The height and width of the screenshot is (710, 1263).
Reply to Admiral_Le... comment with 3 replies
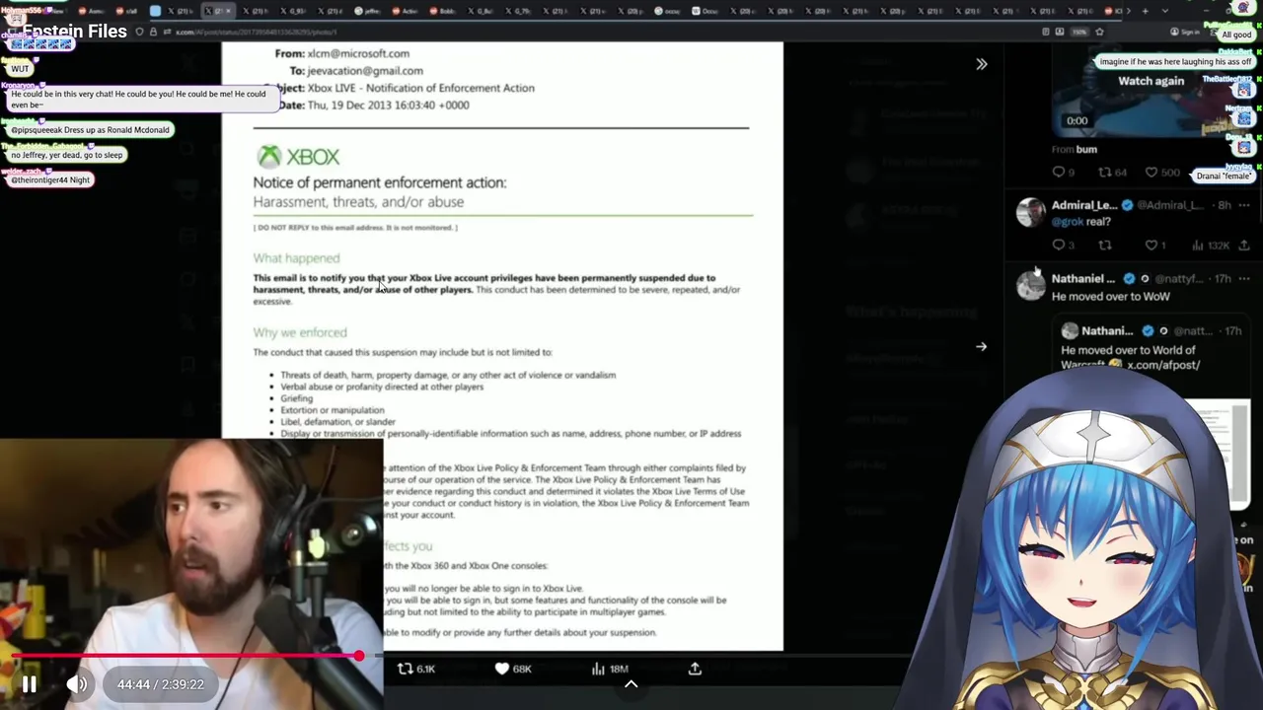pyautogui.click(x=1063, y=245)
